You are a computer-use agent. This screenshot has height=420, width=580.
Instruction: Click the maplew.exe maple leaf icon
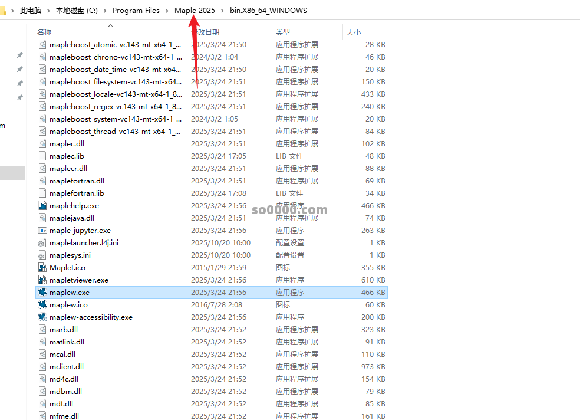click(42, 292)
